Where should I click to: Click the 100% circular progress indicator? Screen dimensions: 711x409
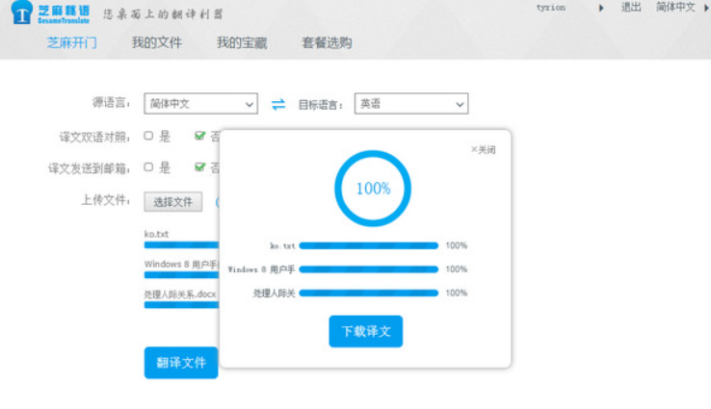[x=373, y=189]
